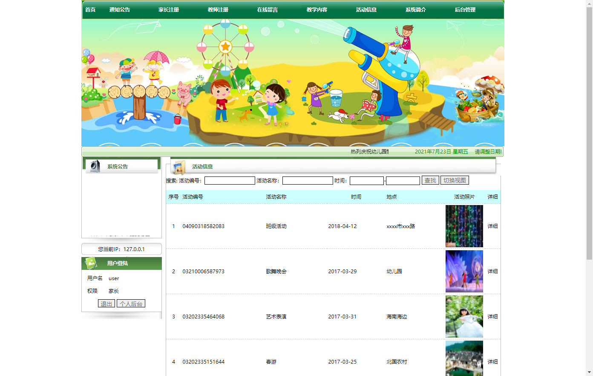This screenshot has width=593, height=376.
Task: Click the 退出 logout button
Action: pos(106,303)
